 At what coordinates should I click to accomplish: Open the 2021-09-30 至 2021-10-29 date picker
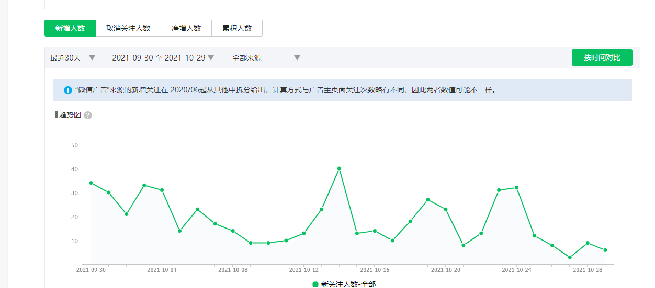pyautogui.click(x=163, y=58)
